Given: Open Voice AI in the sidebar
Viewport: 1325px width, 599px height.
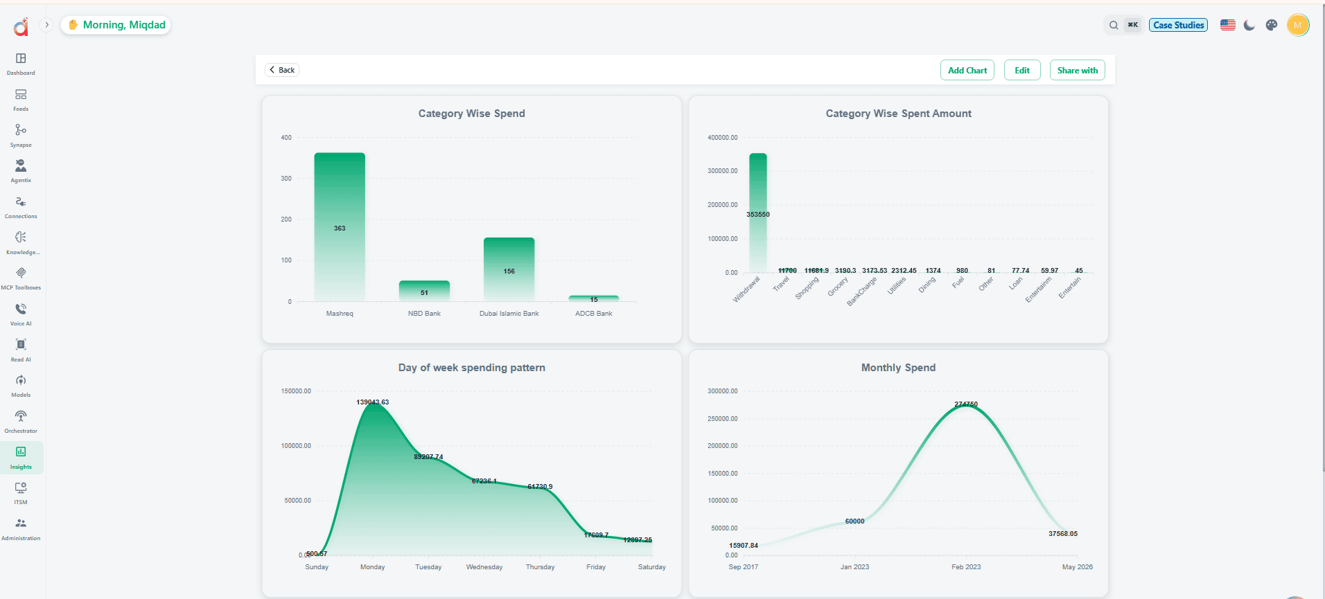Looking at the screenshot, I should (21, 314).
